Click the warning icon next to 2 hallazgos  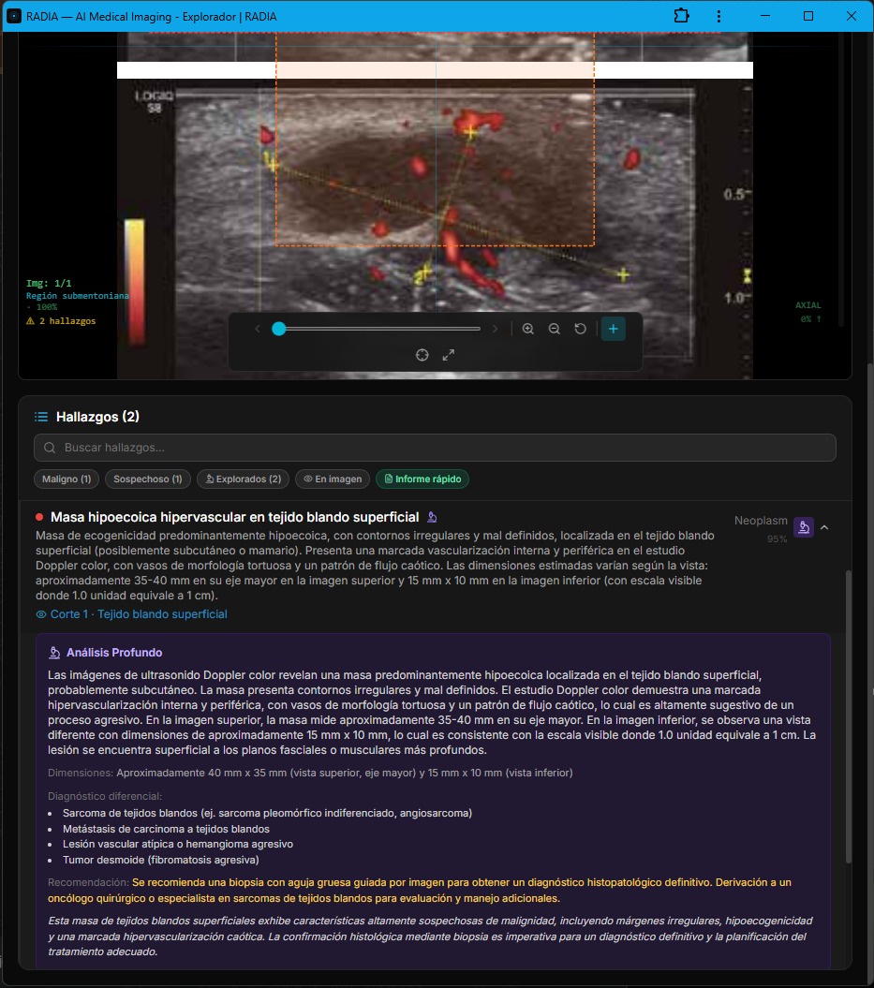(x=30, y=320)
